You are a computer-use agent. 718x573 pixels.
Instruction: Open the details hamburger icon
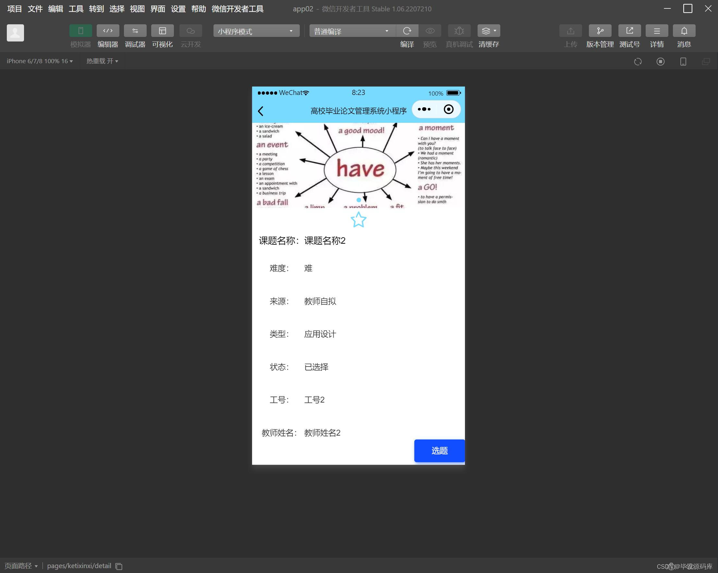coord(656,31)
